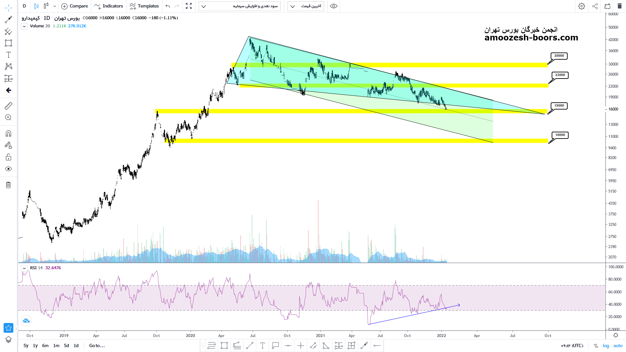The image size is (626, 352).
Task: Set time range to 6m
Action: pyautogui.click(x=45, y=345)
